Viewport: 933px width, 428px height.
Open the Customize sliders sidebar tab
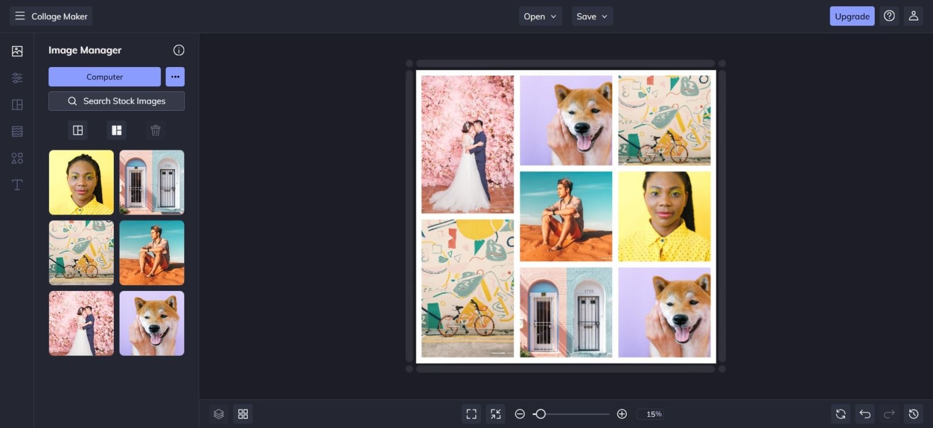pos(17,78)
